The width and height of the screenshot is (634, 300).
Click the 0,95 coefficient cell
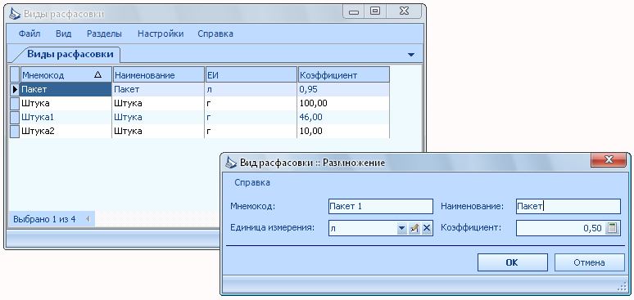344,90
